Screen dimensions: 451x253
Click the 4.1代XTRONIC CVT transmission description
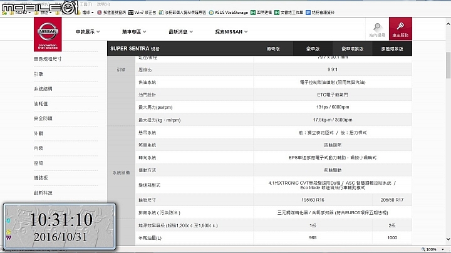(x=333, y=185)
